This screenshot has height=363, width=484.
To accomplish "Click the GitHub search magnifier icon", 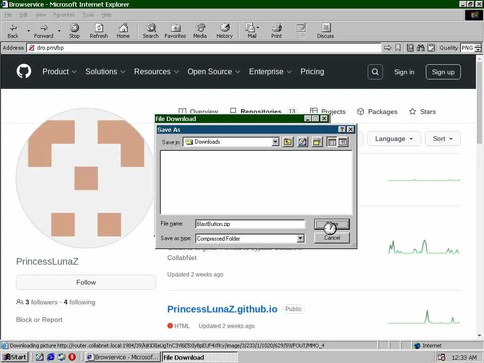I will pos(375,72).
